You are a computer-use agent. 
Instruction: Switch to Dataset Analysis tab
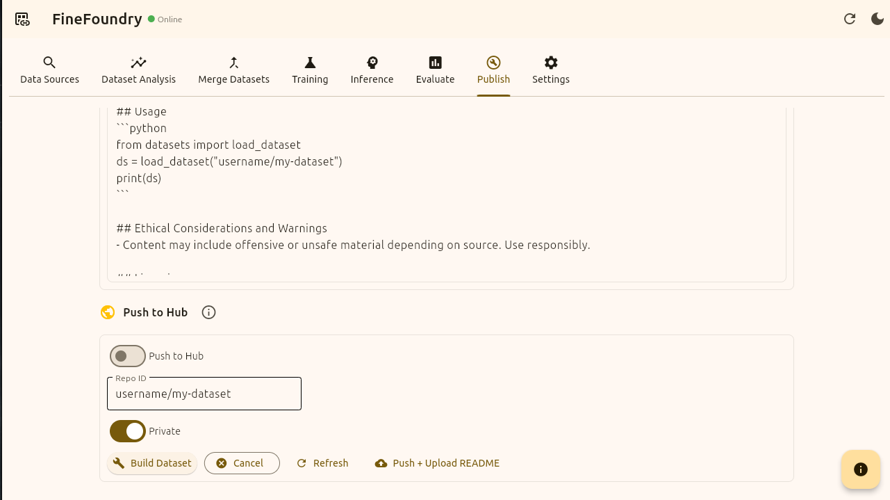[138, 70]
